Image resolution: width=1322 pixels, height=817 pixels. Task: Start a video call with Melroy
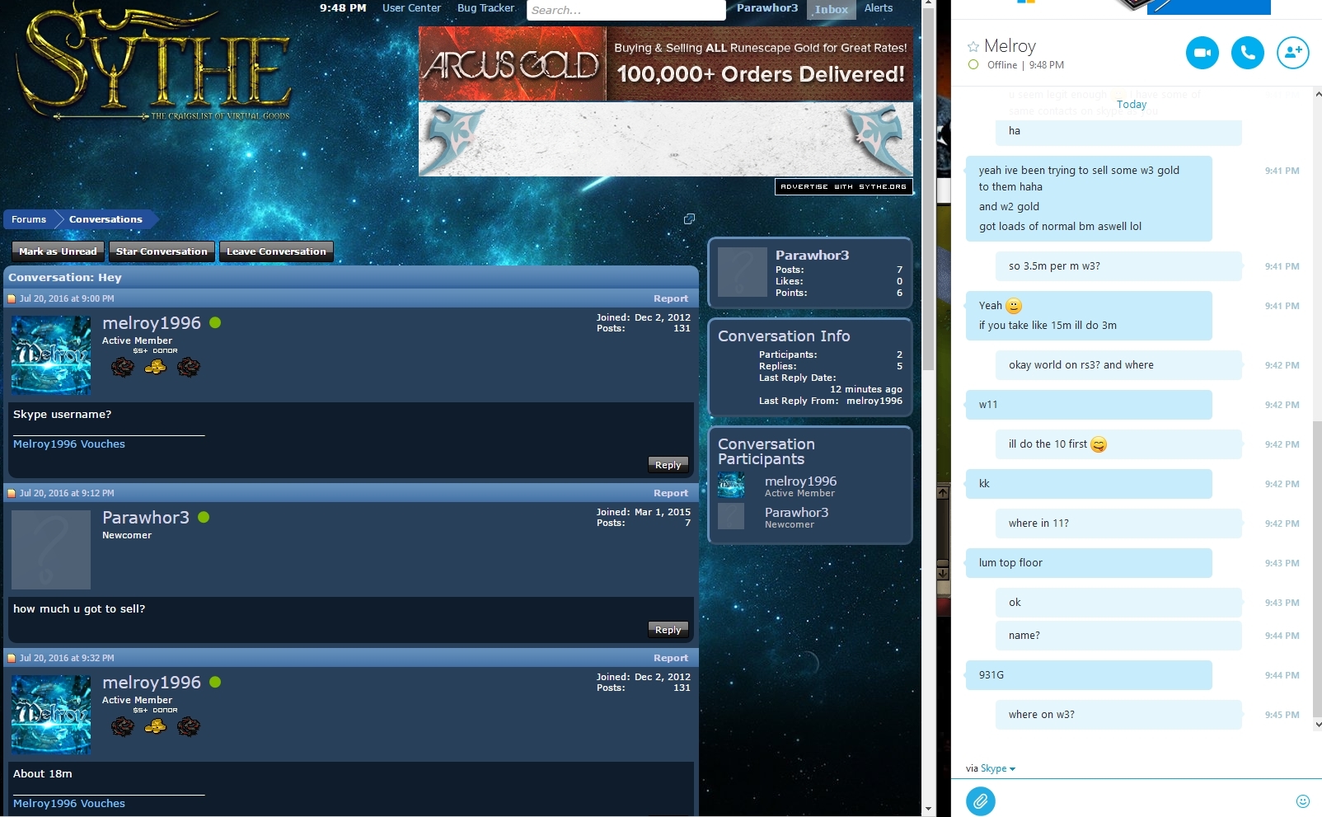pyautogui.click(x=1202, y=53)
